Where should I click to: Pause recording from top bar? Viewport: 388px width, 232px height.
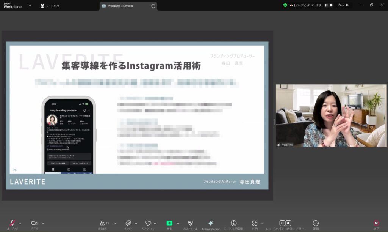pyautogui.click(x=326, y=5)
